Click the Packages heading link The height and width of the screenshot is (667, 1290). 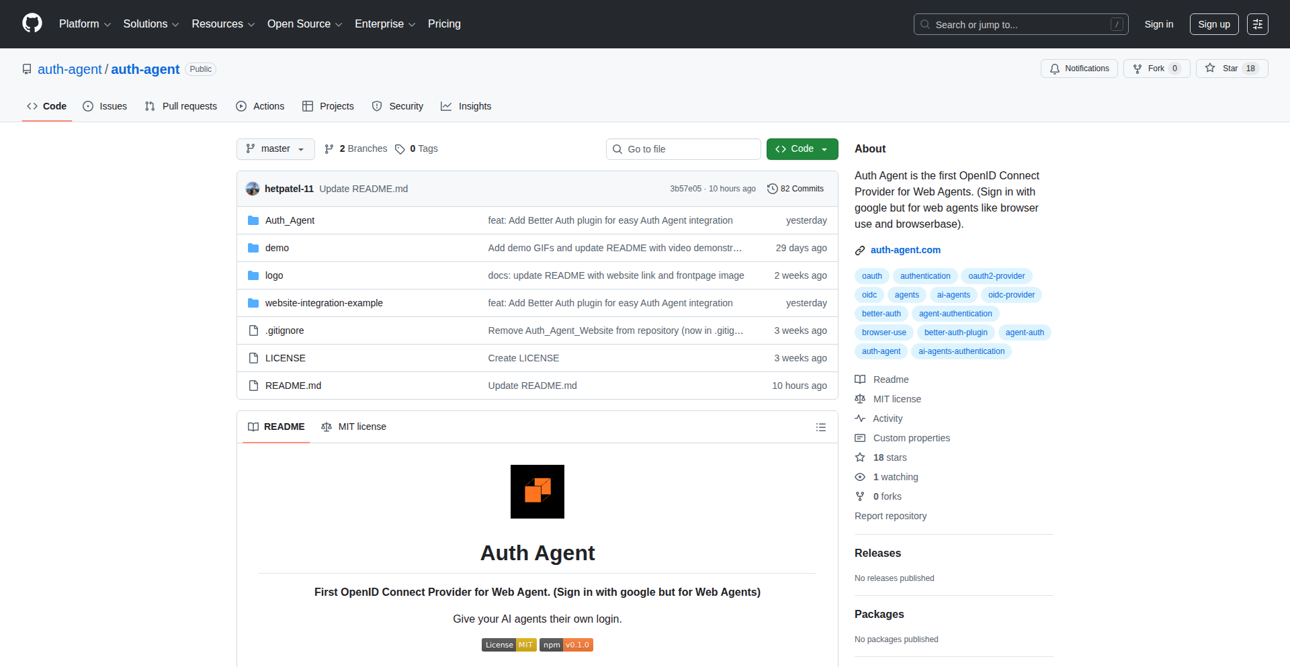tap(879, 615)
